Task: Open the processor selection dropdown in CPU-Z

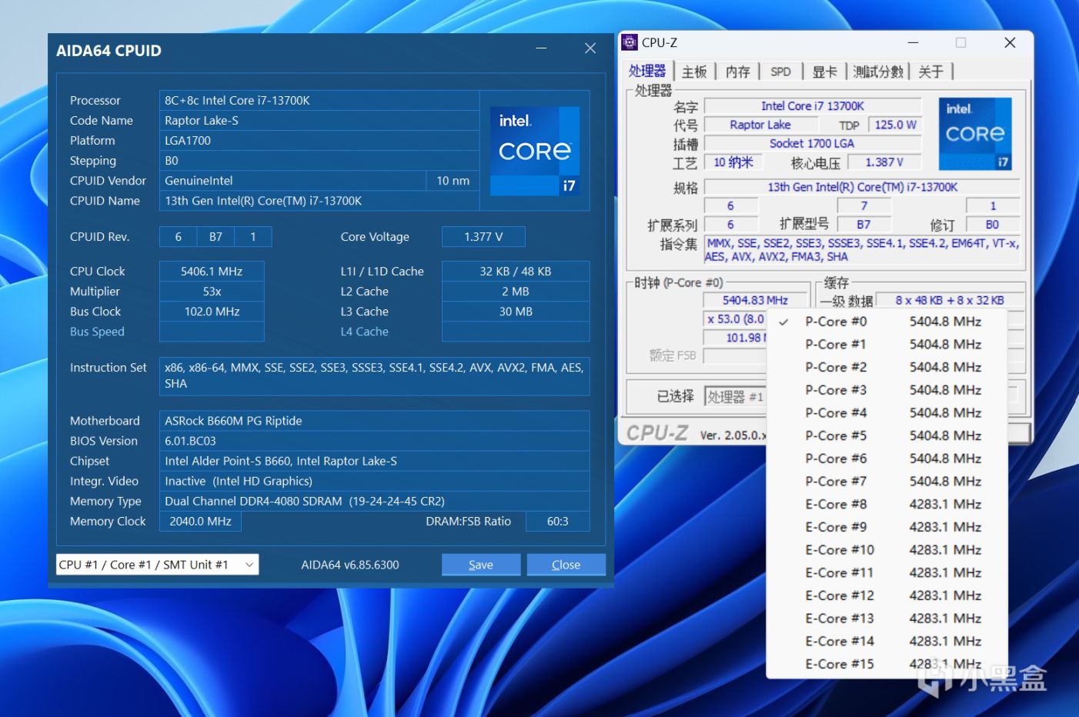Action: [x=734, y=397]
